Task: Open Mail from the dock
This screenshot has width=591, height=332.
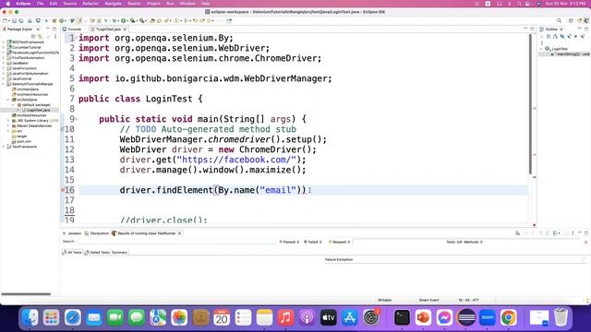Action: (x=94, y=317)
